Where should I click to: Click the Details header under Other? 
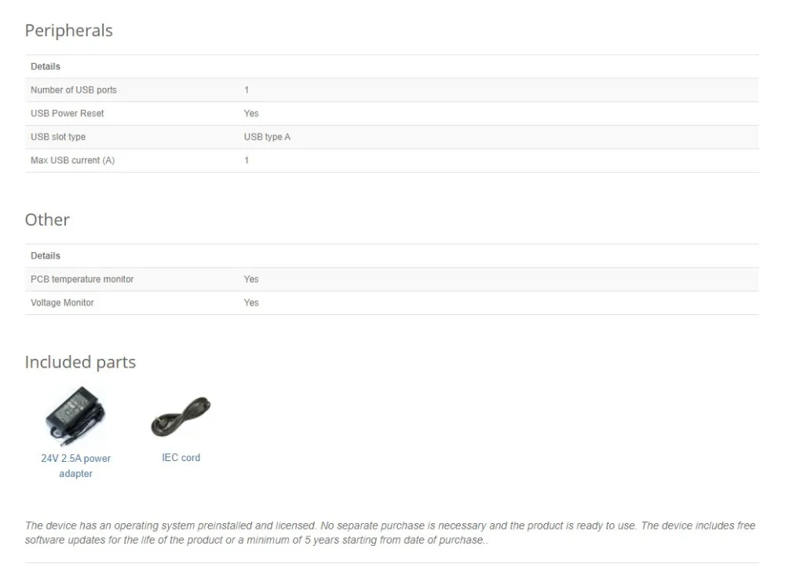click(x=46, y=256)
